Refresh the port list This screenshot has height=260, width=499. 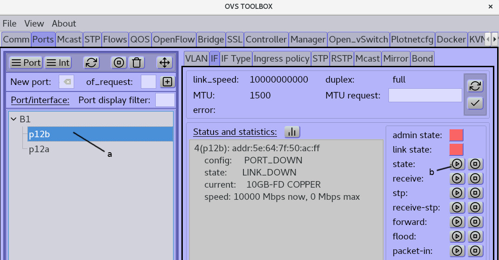(x=91, y=63)
